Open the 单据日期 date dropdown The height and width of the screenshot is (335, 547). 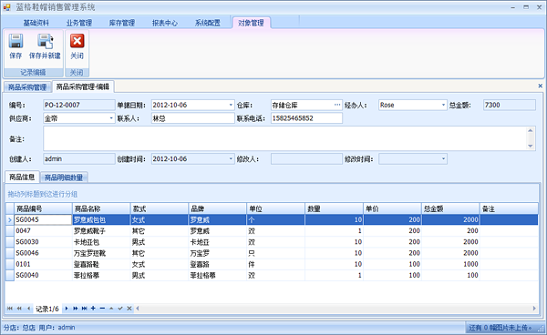[x=231, y=105]
